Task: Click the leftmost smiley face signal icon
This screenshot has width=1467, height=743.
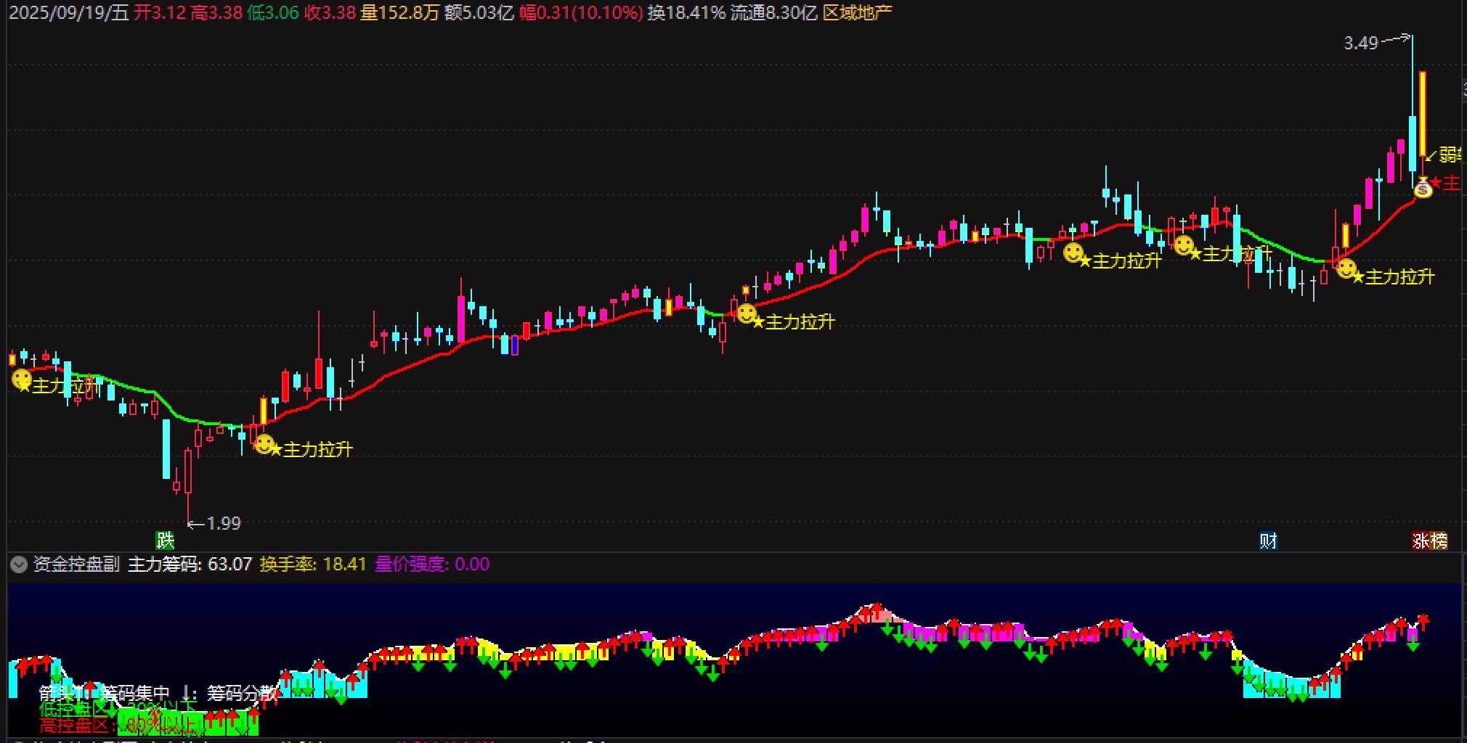Action: [x=22, y=379]
